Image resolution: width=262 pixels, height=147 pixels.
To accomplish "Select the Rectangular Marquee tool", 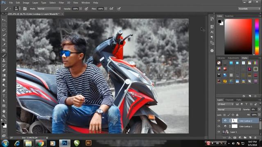I will coord(4,25).
